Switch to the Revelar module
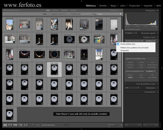Viewport: 163px width, 130px height. 103,6
